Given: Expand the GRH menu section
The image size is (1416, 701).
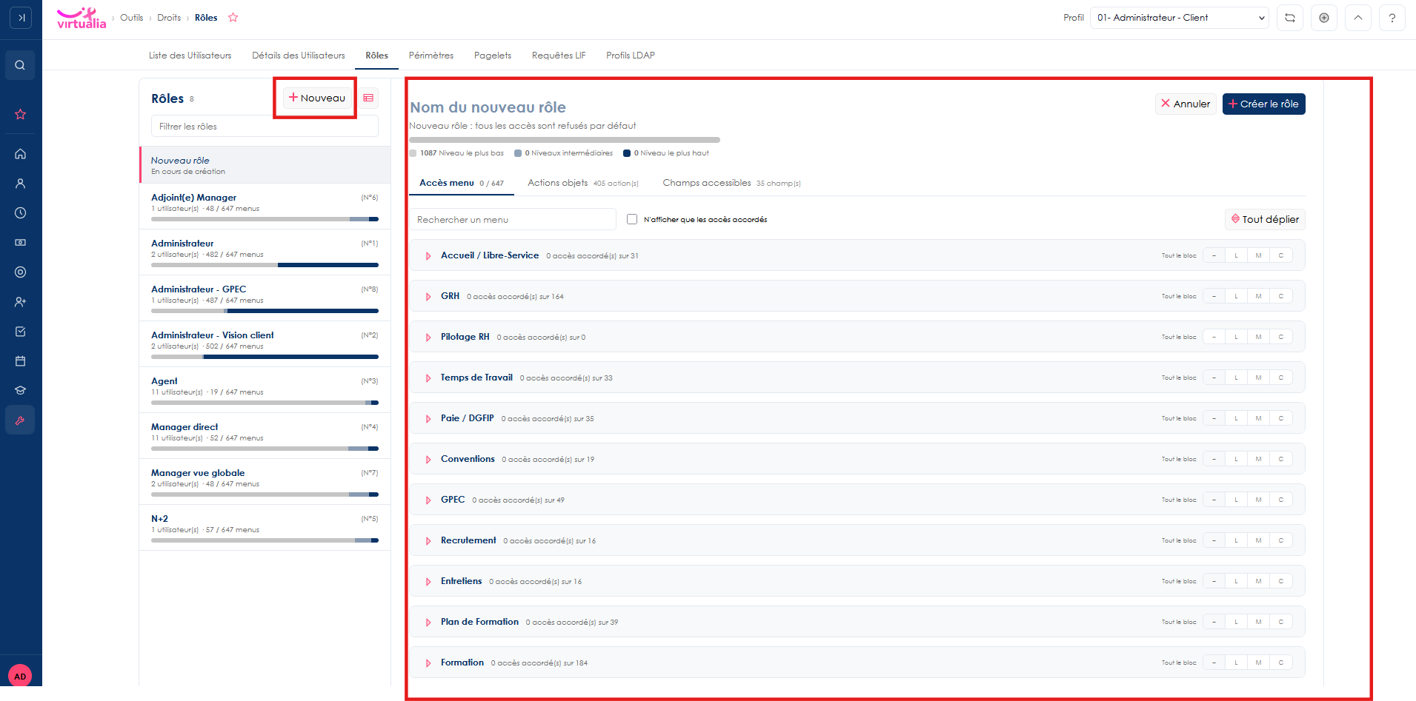Looking at the screenshot, I should click(428, 297).
